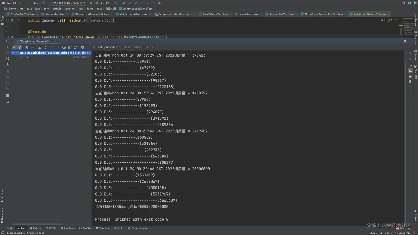Screen dimensions: 418x235
Task: Open the TODO tool window
Action: 51,228
